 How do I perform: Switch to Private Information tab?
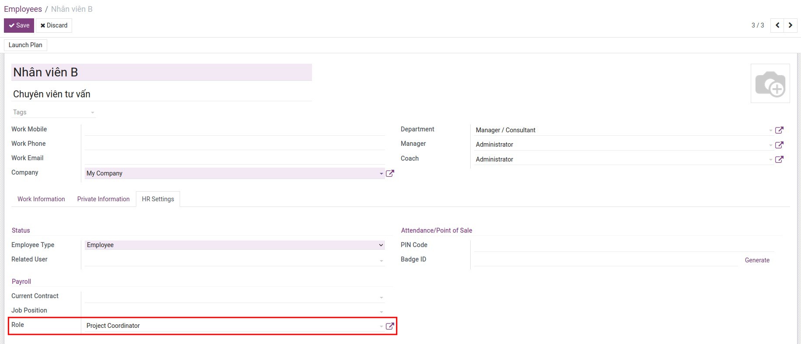[103, 199]
